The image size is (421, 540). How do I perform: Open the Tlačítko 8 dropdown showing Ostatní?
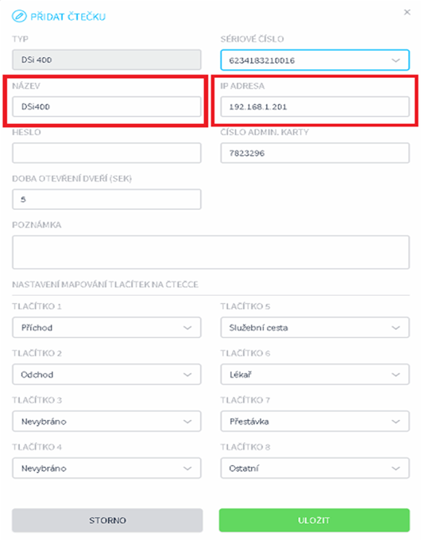pyautogui.click(x=315, y=468)
